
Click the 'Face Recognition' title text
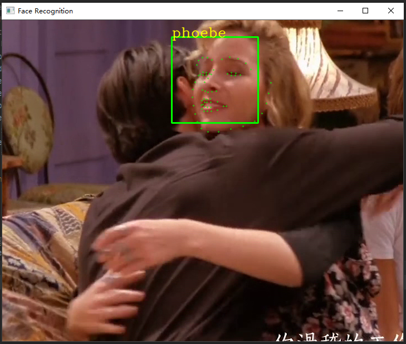pyautogui.click(x=45, y=11)
